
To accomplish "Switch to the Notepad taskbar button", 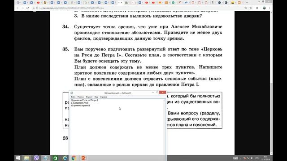I will (x=46, y=158).
